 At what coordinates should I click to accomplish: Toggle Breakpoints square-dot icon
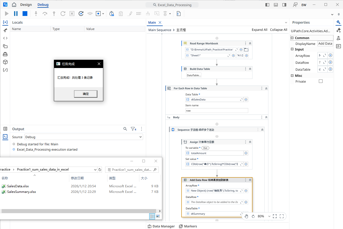point(98,14)
